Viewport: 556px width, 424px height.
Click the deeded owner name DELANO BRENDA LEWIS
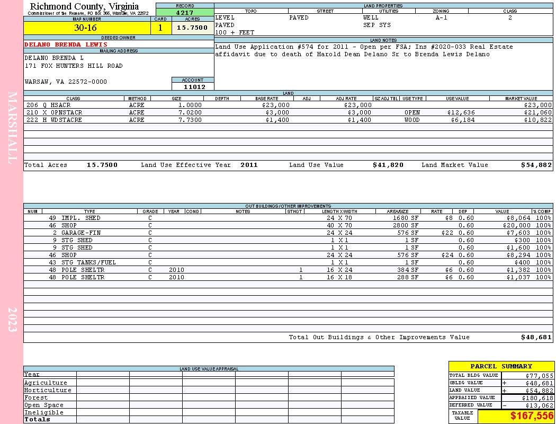click(x=66, y=45)
